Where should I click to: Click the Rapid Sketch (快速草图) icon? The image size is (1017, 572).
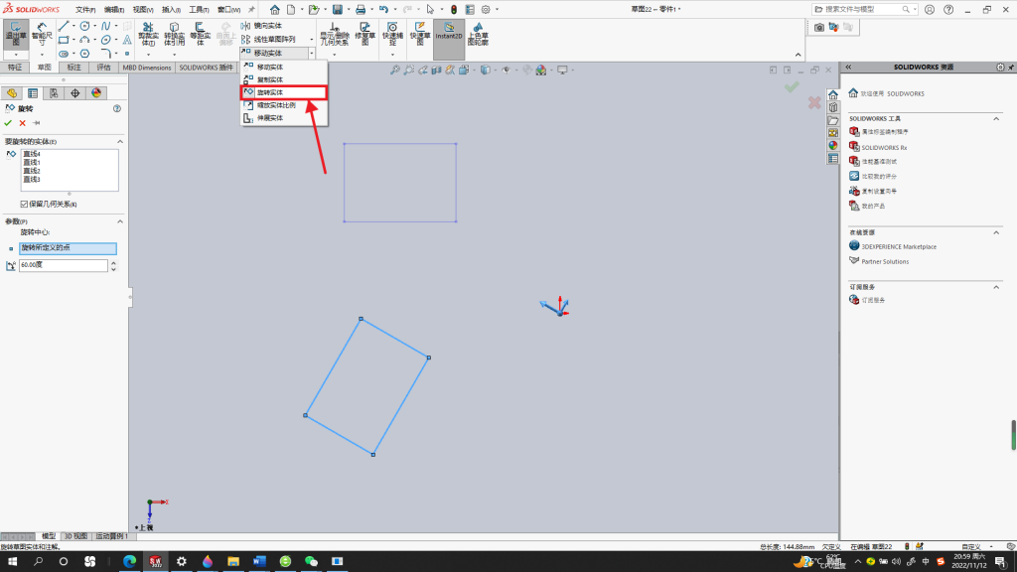(420, 34)
